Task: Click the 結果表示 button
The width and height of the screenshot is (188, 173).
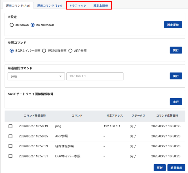Action: click(176, 168)
